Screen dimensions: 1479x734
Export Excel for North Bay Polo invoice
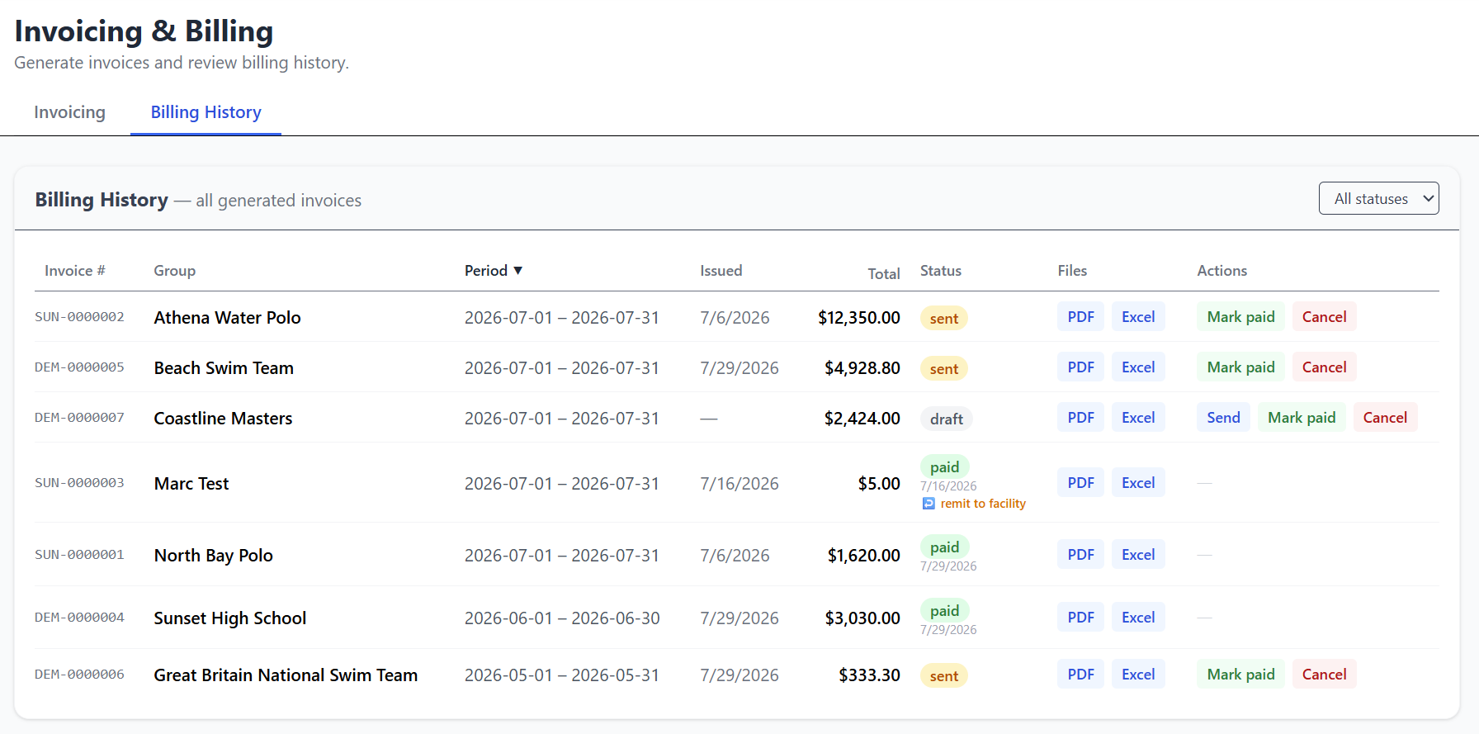pos(1138,555)
